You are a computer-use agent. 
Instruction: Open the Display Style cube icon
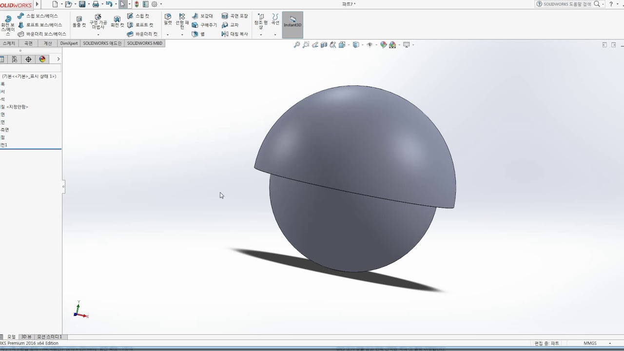356,45
